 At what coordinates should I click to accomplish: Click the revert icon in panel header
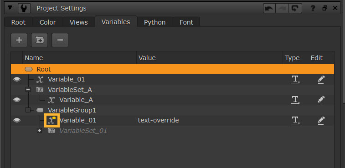tap(295, 8)
